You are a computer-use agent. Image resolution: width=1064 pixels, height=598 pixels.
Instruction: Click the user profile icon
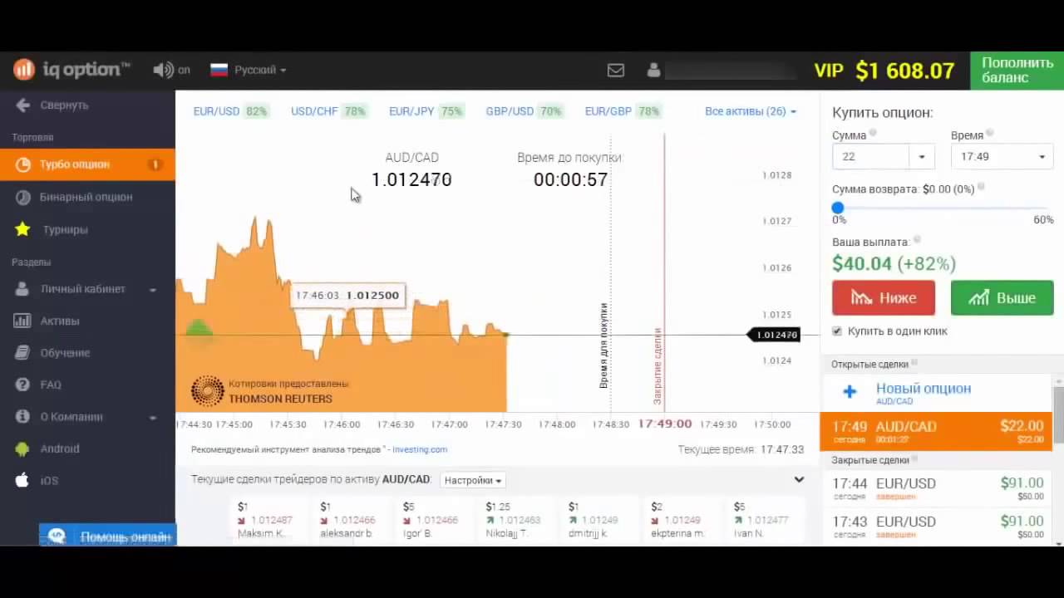coord(653,71)
